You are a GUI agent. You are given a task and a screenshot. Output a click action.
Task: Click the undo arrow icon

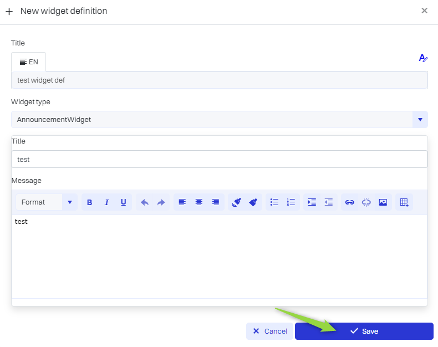[x=145, y=202]
